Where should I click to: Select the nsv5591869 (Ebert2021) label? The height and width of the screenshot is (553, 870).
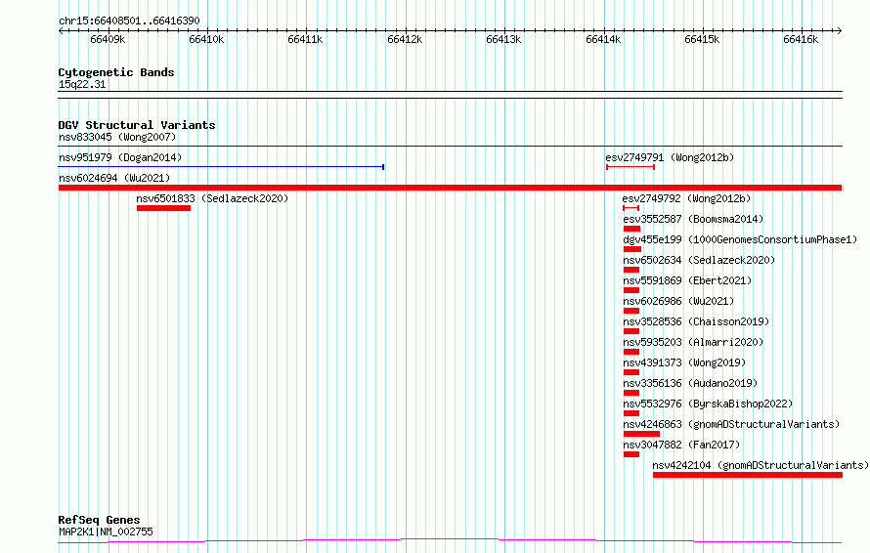coord(687,280)
